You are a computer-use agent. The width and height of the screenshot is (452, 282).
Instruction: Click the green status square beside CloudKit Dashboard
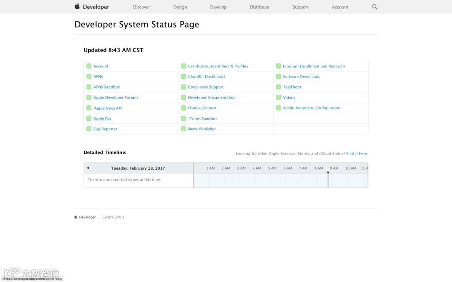pos(183,77)
